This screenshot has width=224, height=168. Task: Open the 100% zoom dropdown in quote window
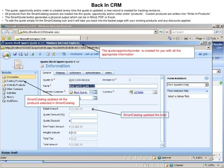click(x=206, y=158)
